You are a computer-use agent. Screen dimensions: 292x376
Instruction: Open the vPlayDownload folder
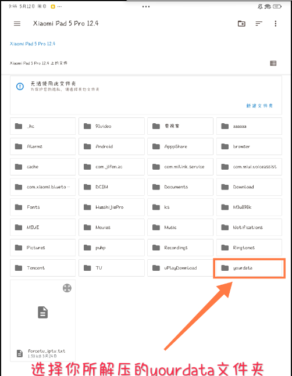click(180, 268)
